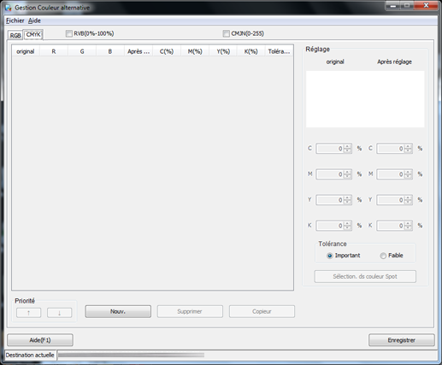This screenshot has width=442, height=365.
Task: Click the Aide(F1) button
Action: point(40,340)
